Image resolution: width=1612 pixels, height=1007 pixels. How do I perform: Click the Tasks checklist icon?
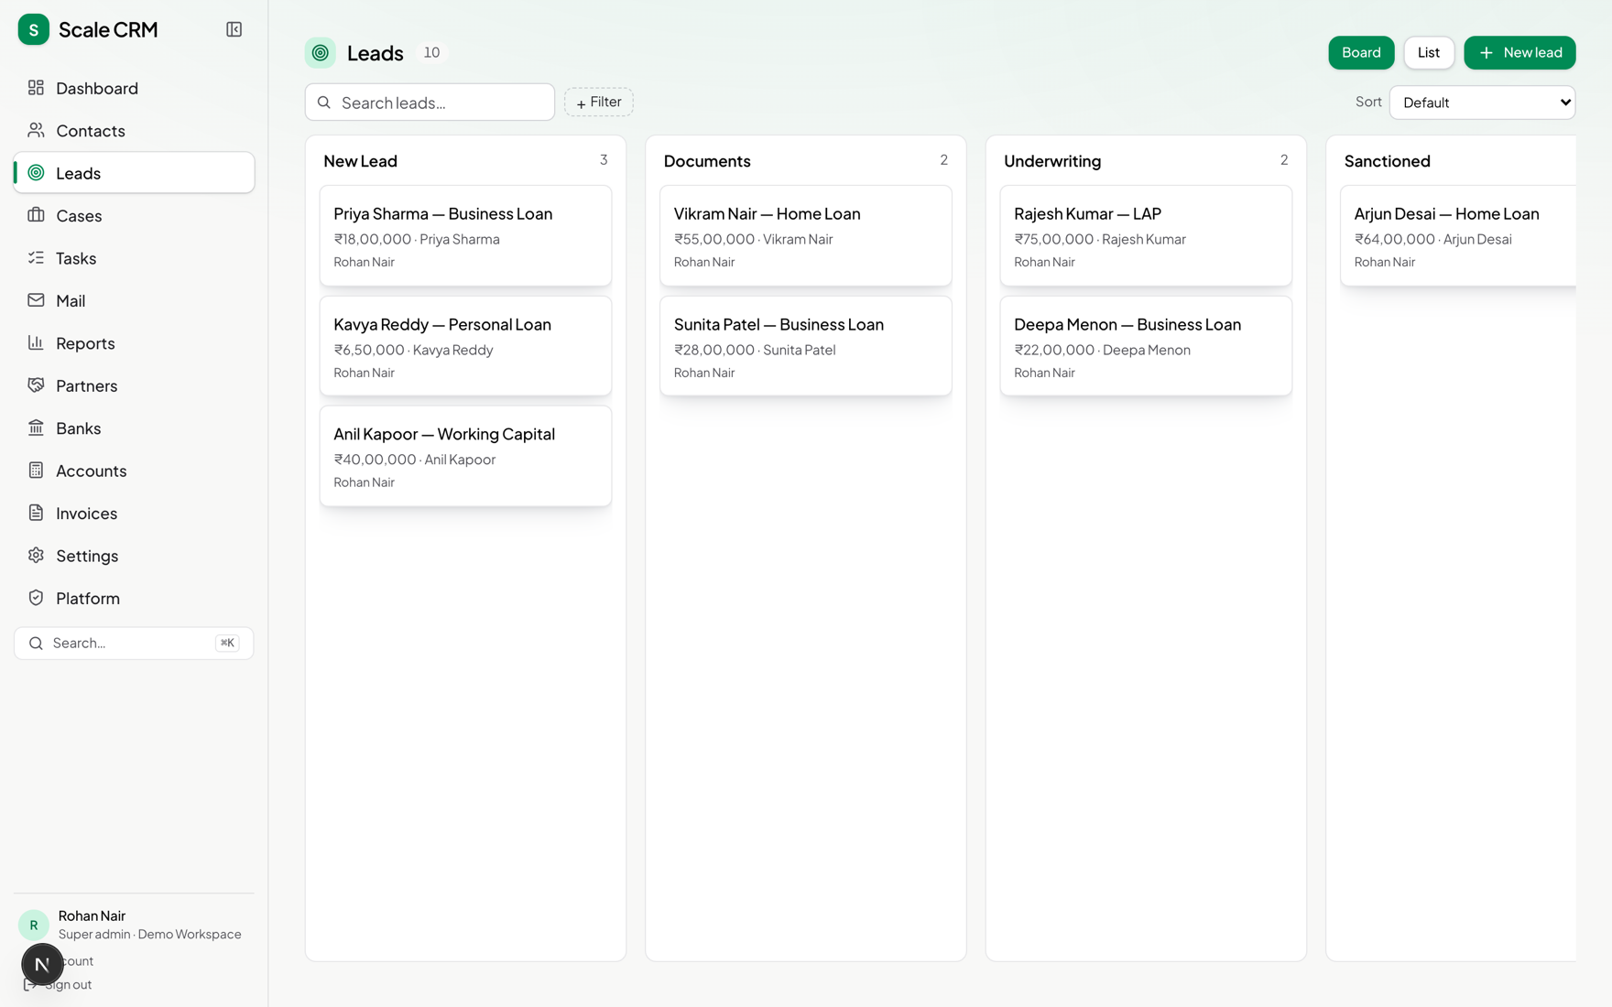(36, 258)
